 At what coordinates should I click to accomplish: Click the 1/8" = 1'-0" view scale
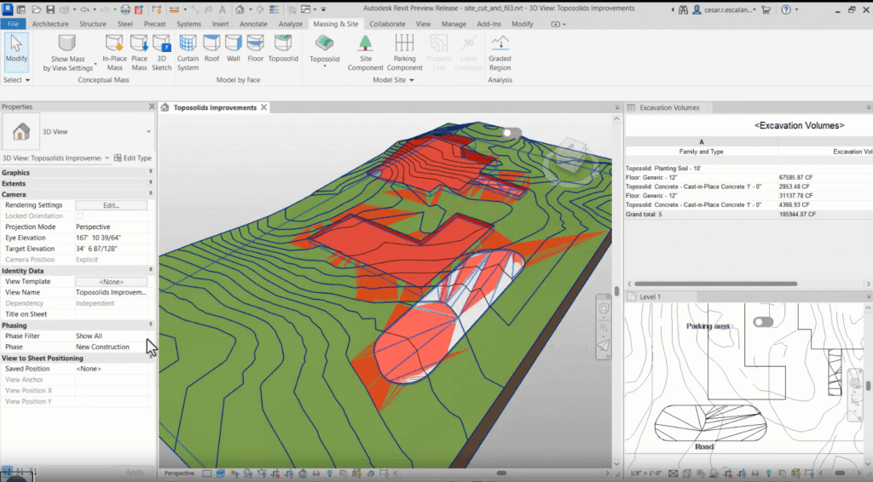645,473
